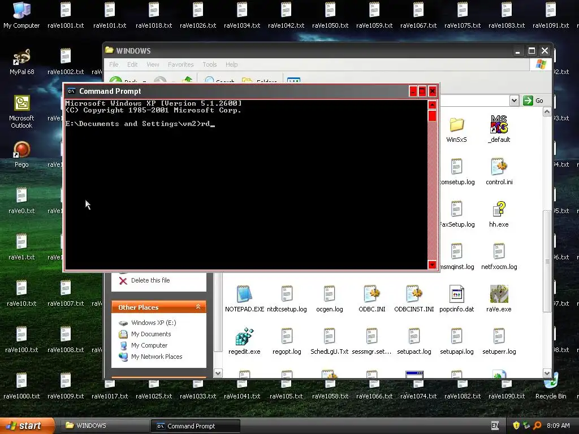Expand the address bar dropdown arrow
579x434 pixels.
pyautogui.click(x=513, y=101)
